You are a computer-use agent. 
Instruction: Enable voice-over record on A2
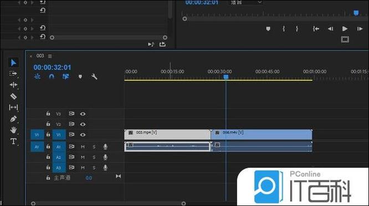point(105,157)
